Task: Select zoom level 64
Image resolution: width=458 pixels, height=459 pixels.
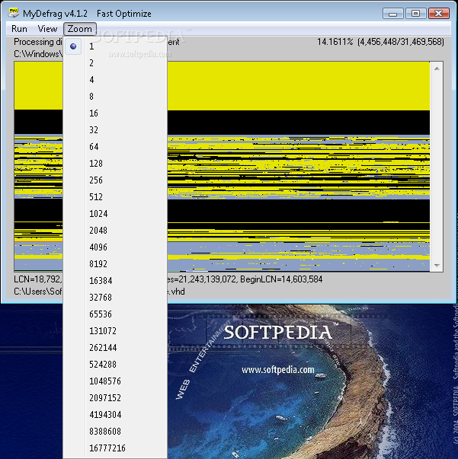Action: pos(115,146)
